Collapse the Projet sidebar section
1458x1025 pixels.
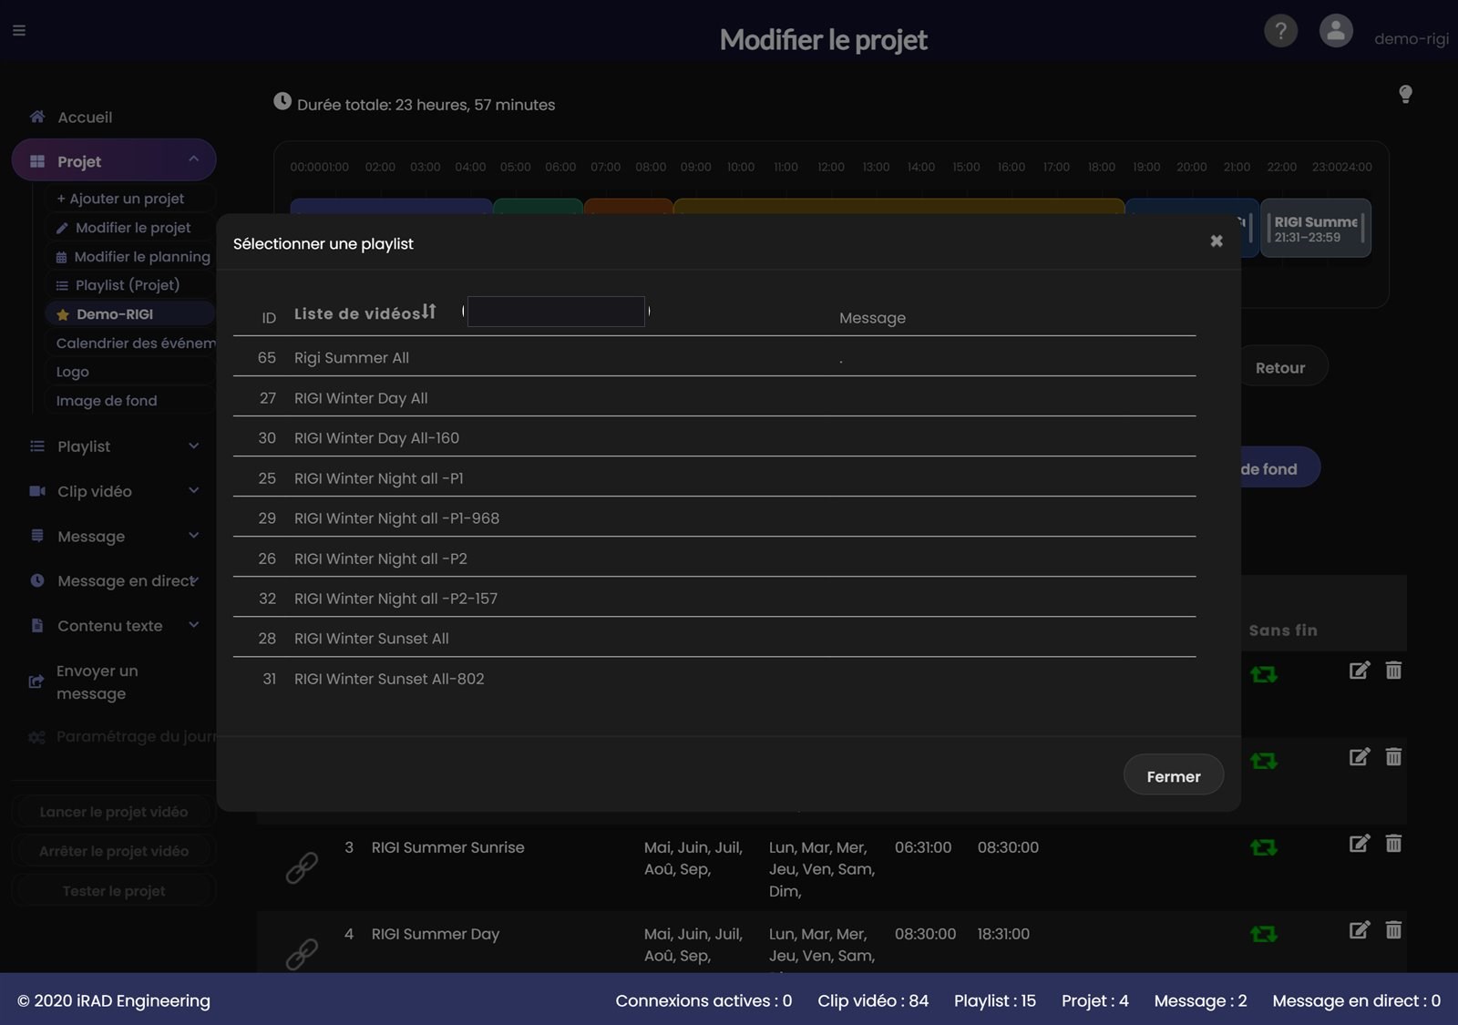click(114, 161)
